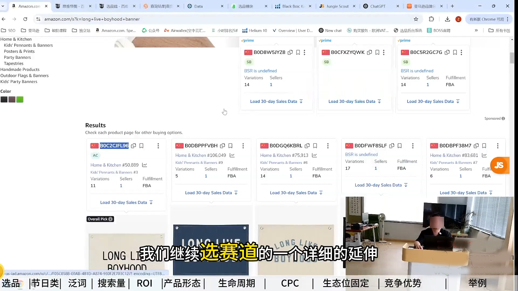This screenshot has height=291, width=518.
Task: Click the orange JS floating extension button
Action: click(x=499, y=165)
